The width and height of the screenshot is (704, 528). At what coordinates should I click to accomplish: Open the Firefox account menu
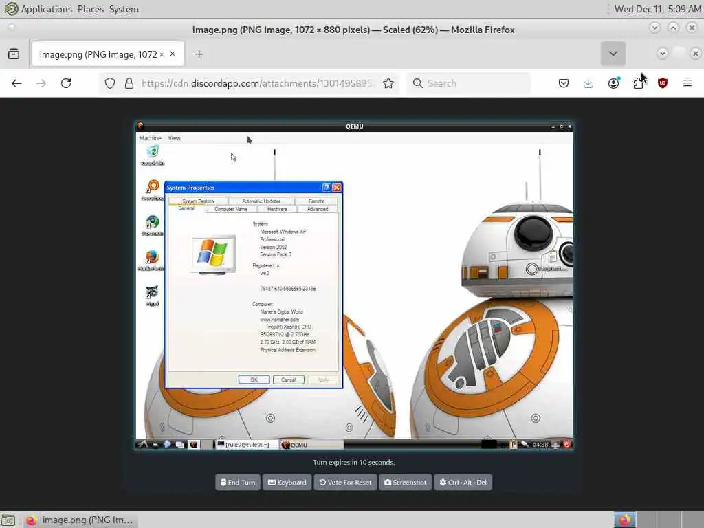613,83
